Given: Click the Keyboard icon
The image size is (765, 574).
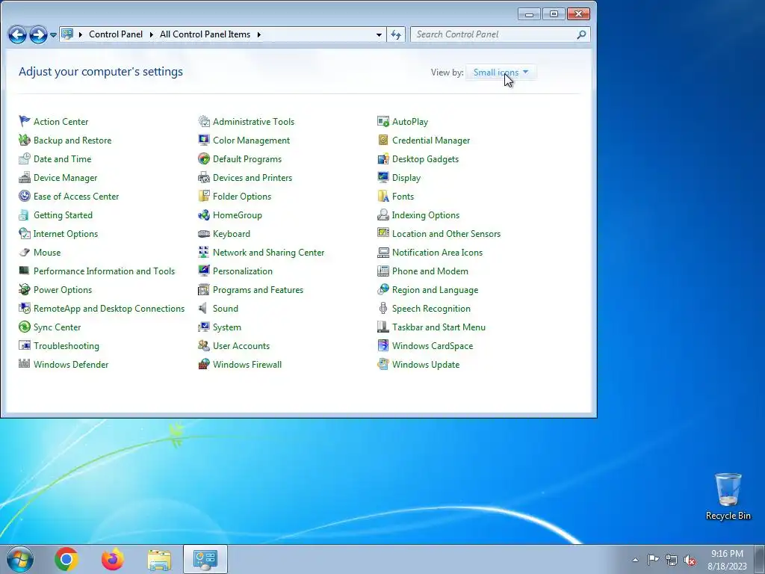Looking at the screenshot, I should 204,233.
